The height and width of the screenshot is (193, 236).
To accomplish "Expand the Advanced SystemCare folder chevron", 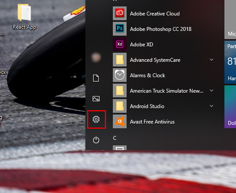I will 212,60.
